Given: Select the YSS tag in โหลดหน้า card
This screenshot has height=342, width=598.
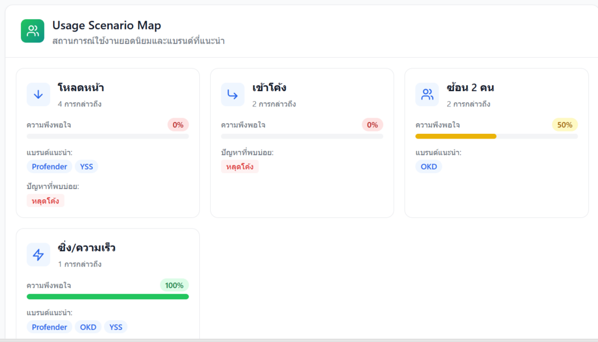Looking at the screenshot, I should click(x=86, y=167).
